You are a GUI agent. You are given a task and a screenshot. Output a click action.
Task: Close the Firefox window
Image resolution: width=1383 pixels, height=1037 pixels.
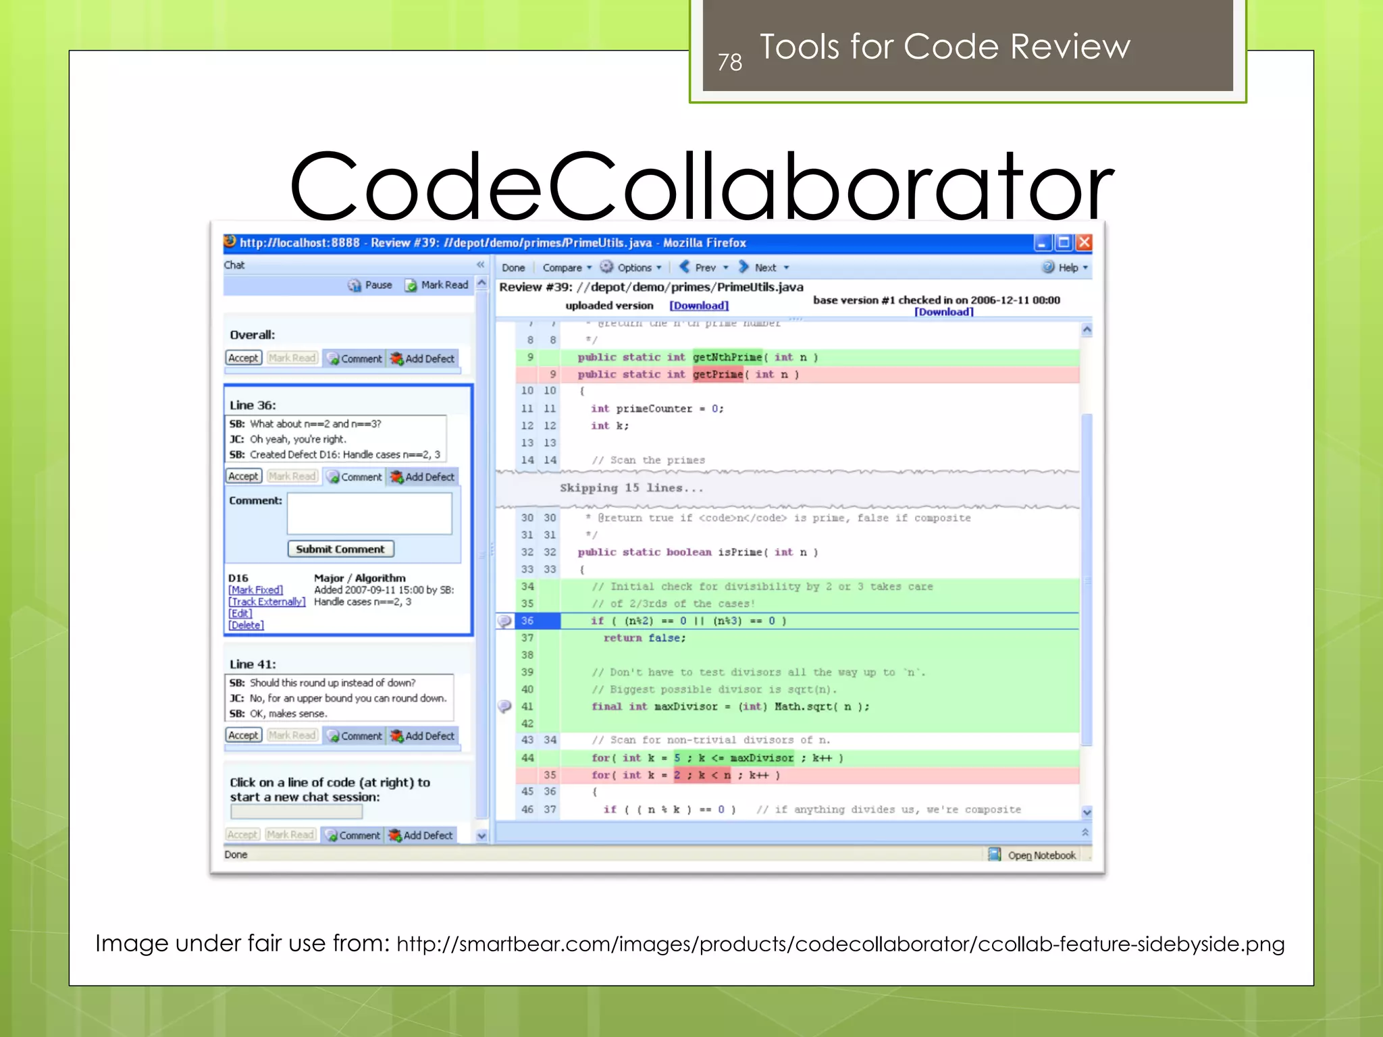pyautogui.click(x=1084, y=243)
